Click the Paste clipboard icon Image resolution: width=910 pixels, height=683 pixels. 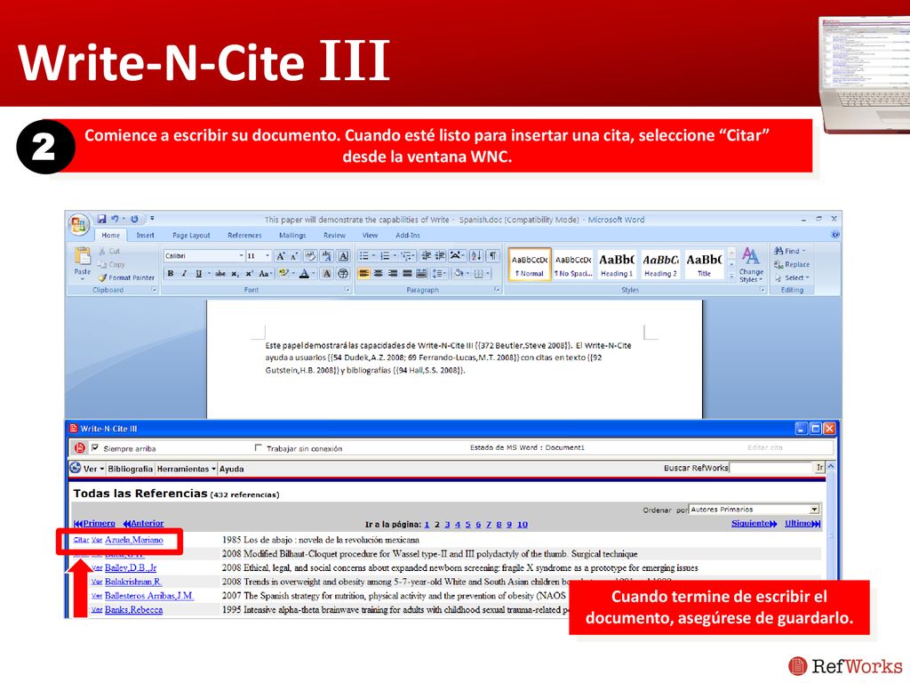83,256
